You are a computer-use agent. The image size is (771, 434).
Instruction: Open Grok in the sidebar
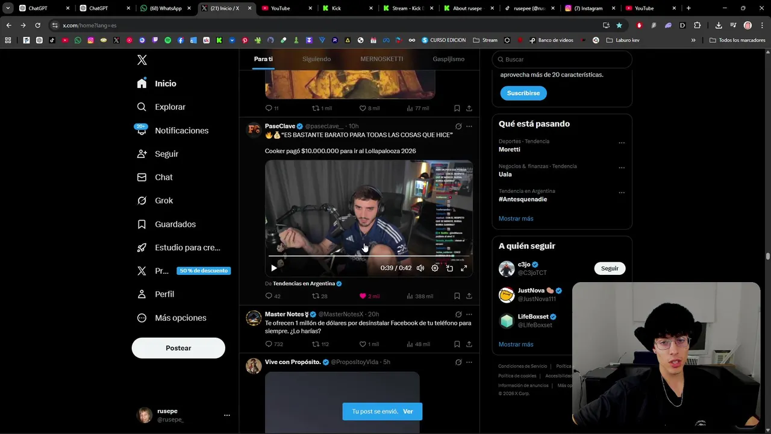(155, 201)
